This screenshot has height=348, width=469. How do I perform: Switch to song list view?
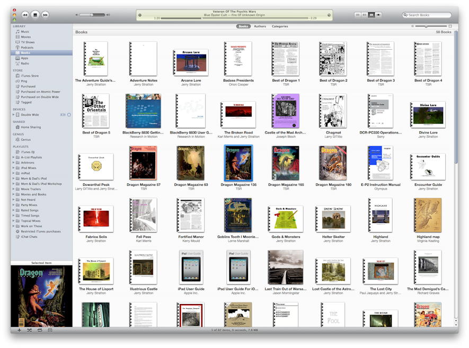coord(358,15)
